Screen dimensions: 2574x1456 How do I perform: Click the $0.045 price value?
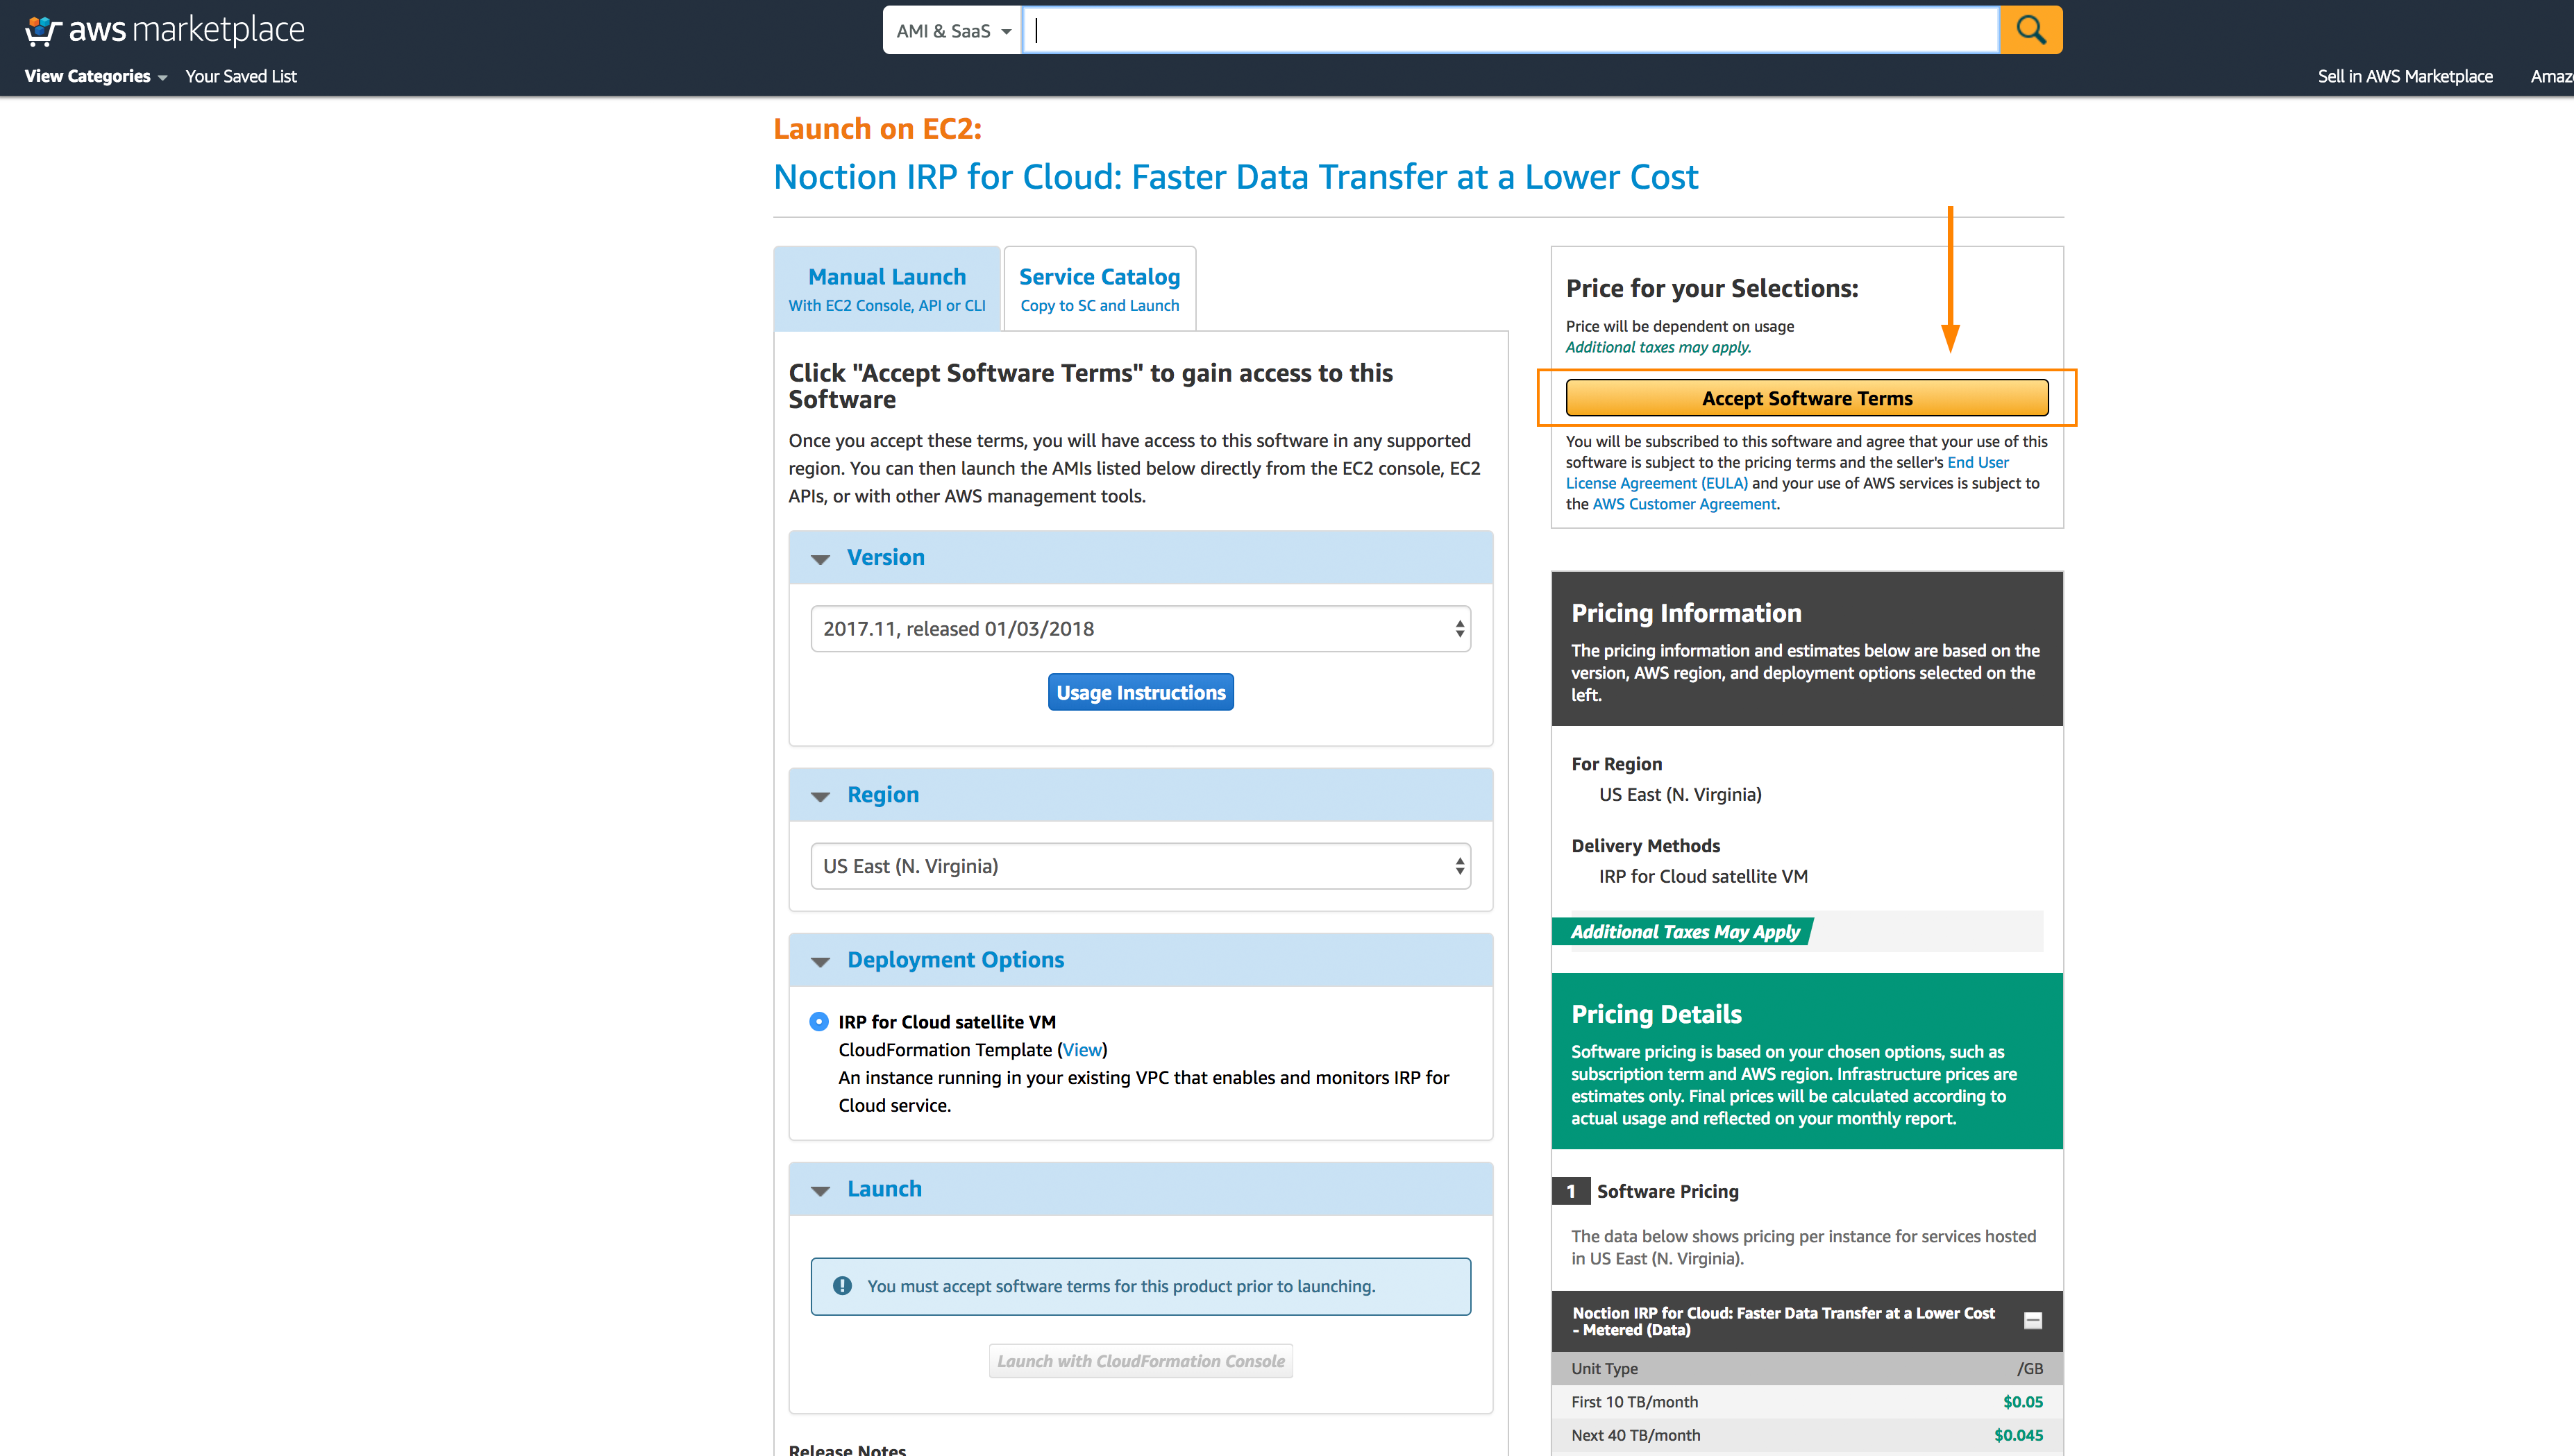pos(2018,1435)
